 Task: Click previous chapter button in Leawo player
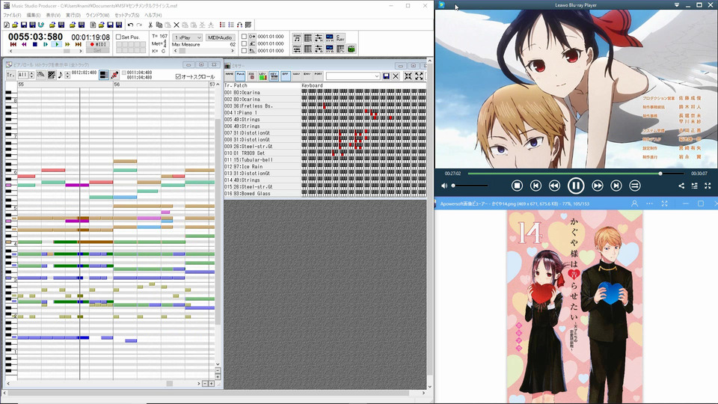point(536,186)
